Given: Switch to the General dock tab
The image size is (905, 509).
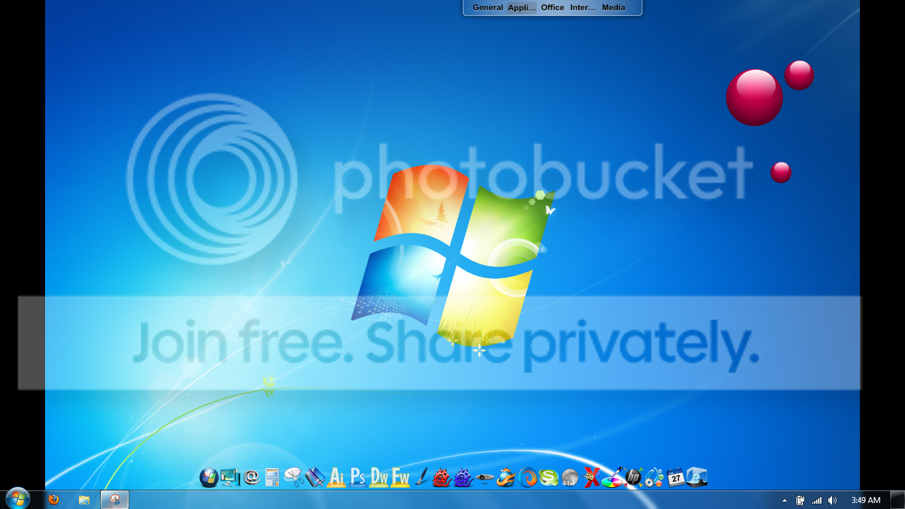Looking at the screenshot, I should click(x=488, y=8).
